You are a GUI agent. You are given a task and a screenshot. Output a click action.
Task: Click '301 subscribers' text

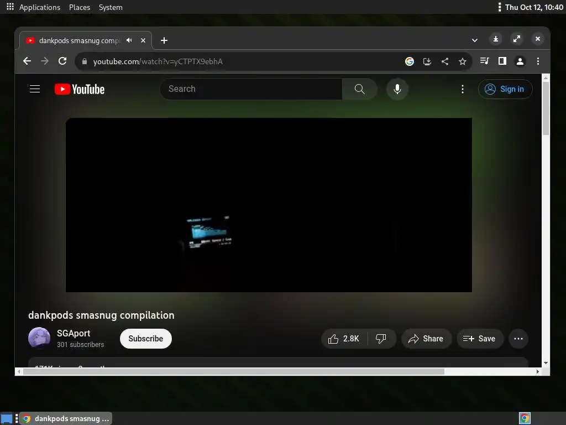tap(81, 344)
